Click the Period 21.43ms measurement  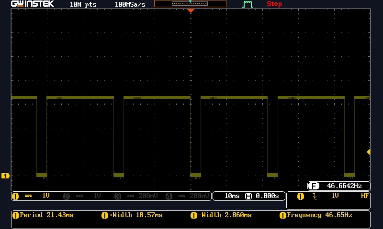46,215
